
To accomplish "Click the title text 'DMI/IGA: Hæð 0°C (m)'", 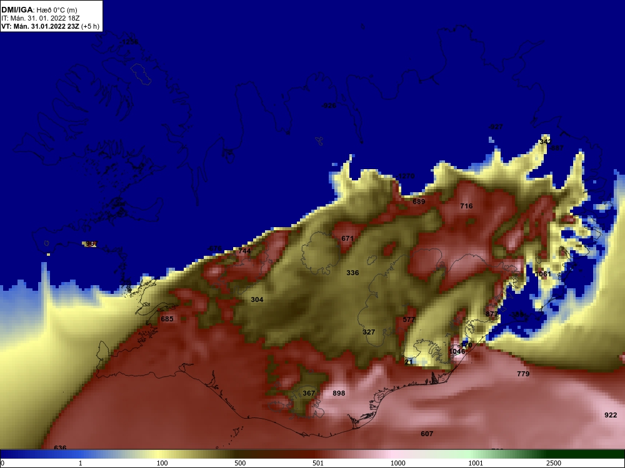I will point(39,10).
